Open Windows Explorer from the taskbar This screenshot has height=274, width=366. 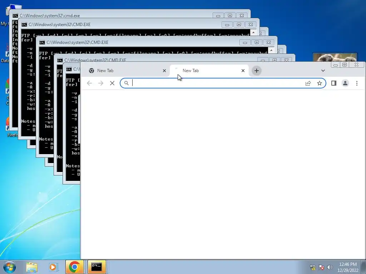click(32, 267)
